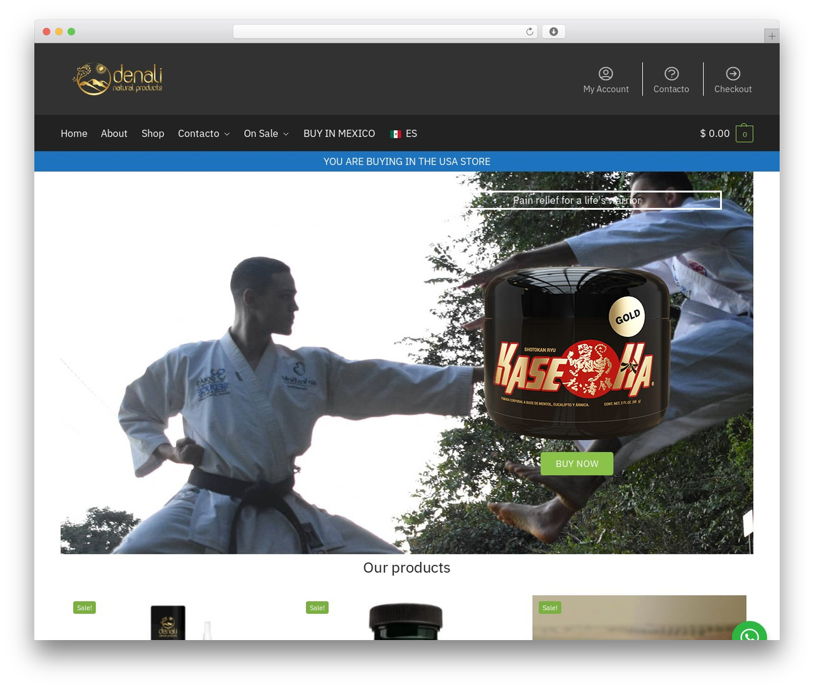Open the first product with Denali bottle
The height and width of the screenshot is (689, 814).
click(x=174, y=618)
